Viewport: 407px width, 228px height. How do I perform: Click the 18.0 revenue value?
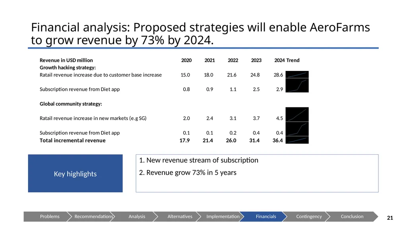[x=208, y=75]
